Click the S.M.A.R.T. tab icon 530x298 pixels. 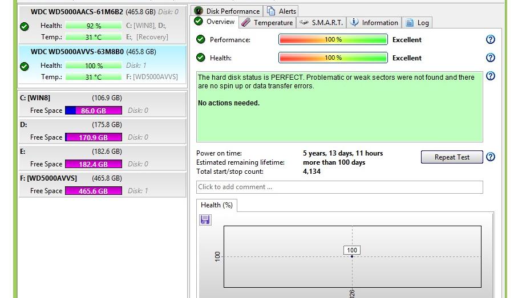tap(304, 22)
